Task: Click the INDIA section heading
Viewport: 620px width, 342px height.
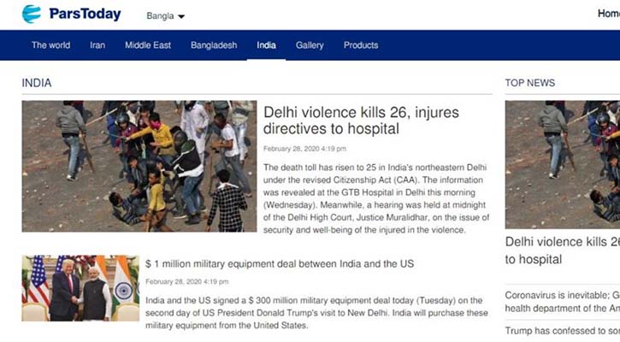Action: 37,83
